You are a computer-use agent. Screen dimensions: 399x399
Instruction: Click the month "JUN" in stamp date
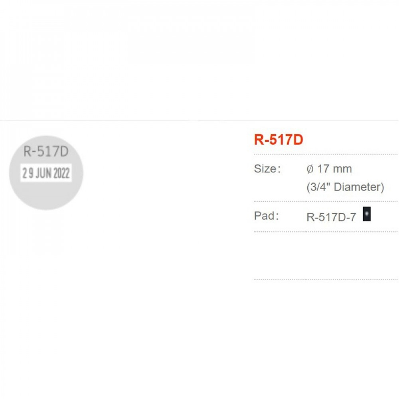(43, 174)
